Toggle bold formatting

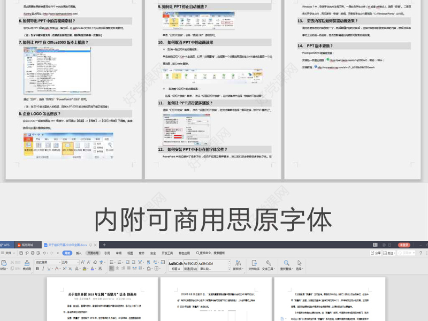[37, 268]
